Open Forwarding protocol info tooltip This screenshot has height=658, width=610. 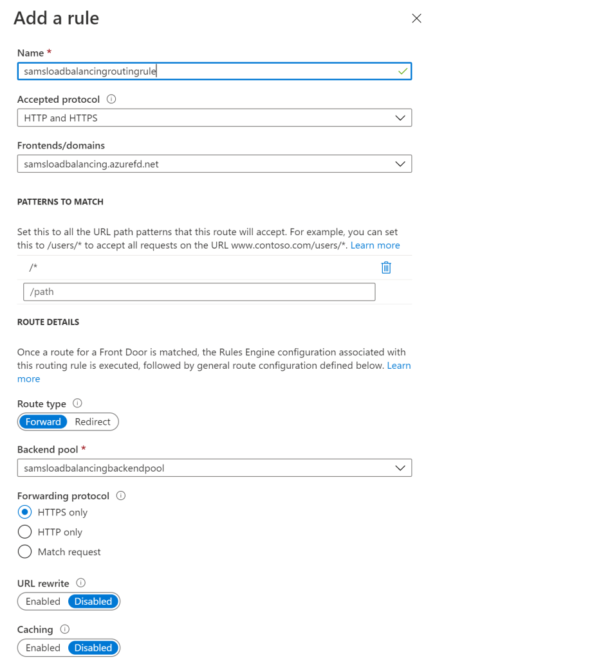click(x=121, y=496)
